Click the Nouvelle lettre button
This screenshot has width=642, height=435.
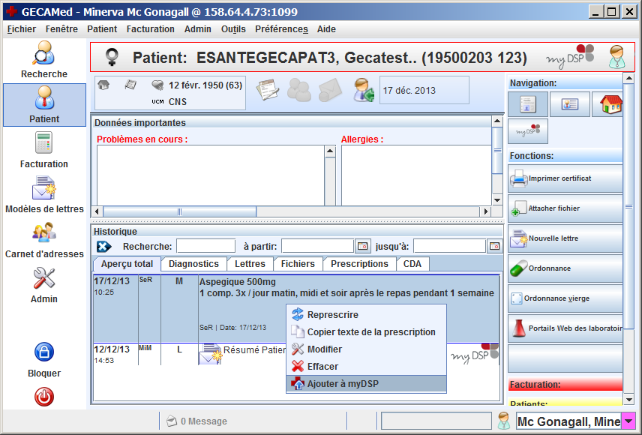pos(565,238)
